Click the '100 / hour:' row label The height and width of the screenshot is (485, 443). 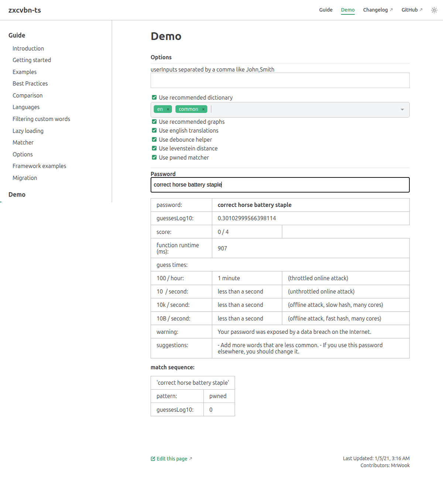pyautogui.click(x=170, y=278)
